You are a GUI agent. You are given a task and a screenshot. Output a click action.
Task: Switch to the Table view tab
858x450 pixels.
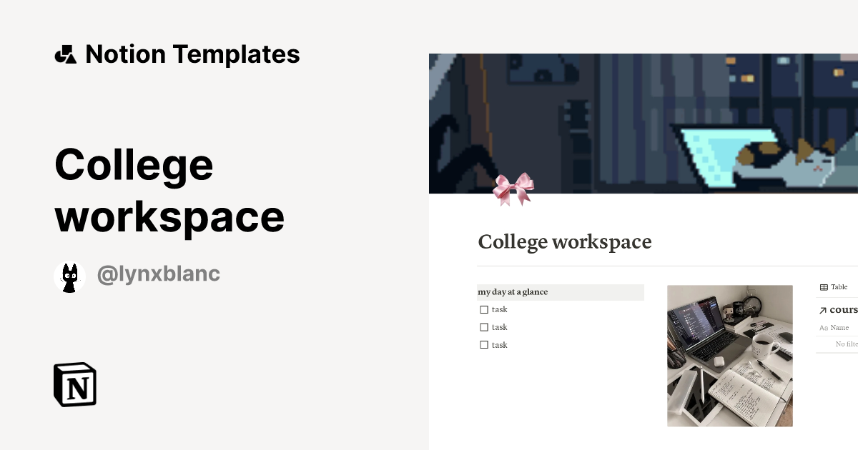click(834, 286)
